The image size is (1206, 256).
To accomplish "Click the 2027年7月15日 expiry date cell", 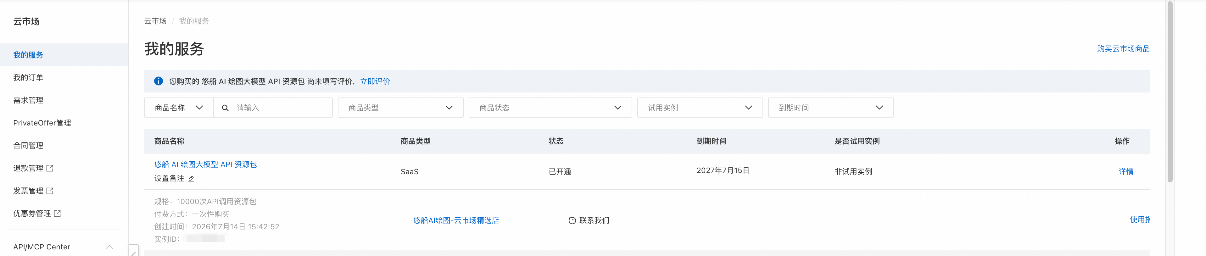I will 723,170.
